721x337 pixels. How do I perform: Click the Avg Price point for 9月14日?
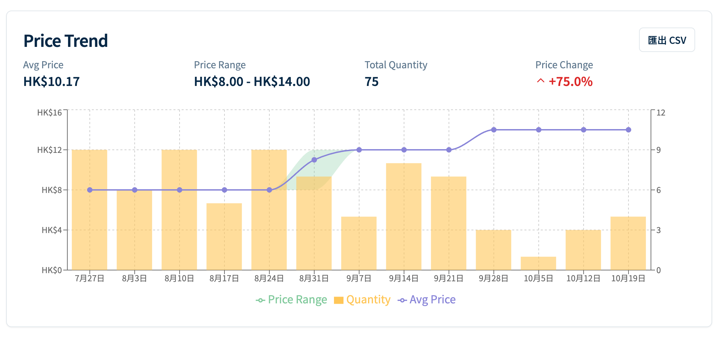point(404,150)
